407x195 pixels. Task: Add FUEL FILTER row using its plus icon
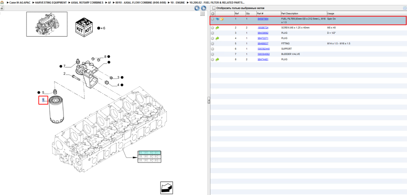212,19
